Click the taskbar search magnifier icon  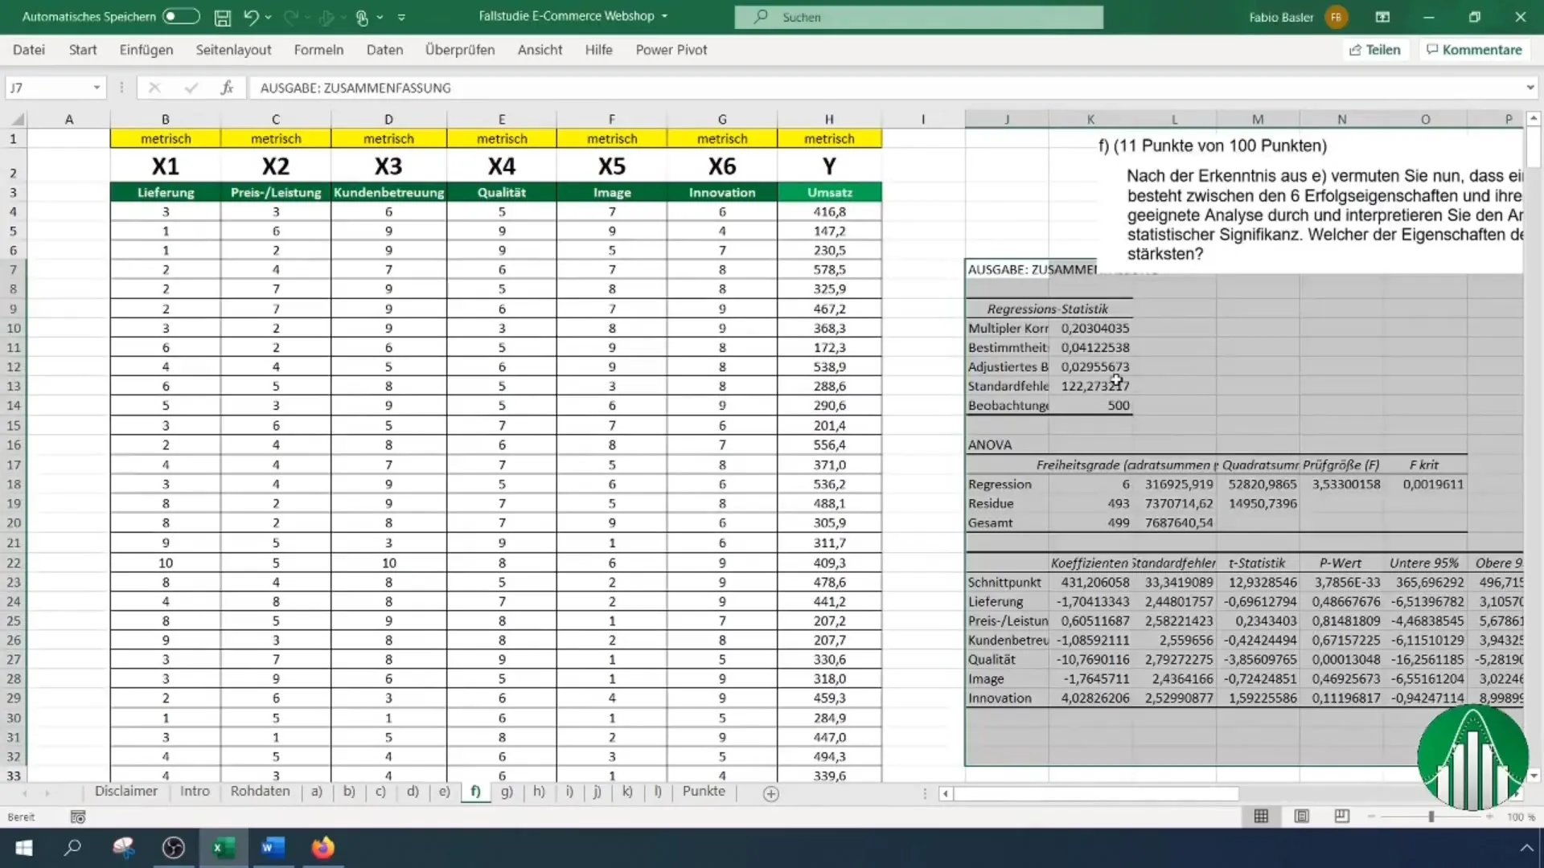pos(72,848)
